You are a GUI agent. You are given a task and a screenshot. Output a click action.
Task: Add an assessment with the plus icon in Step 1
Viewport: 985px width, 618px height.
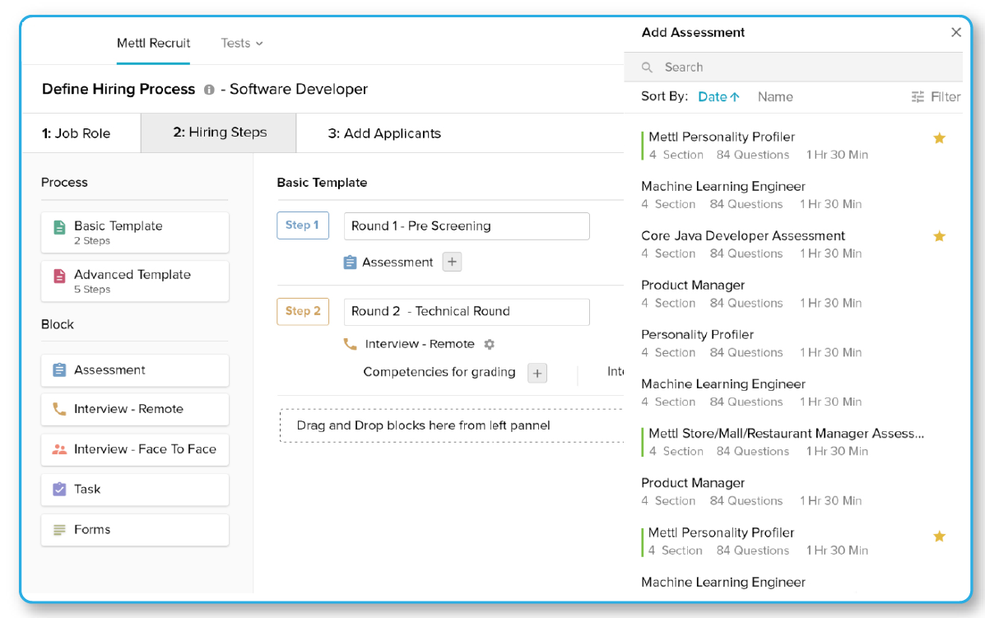coord(453,262)
